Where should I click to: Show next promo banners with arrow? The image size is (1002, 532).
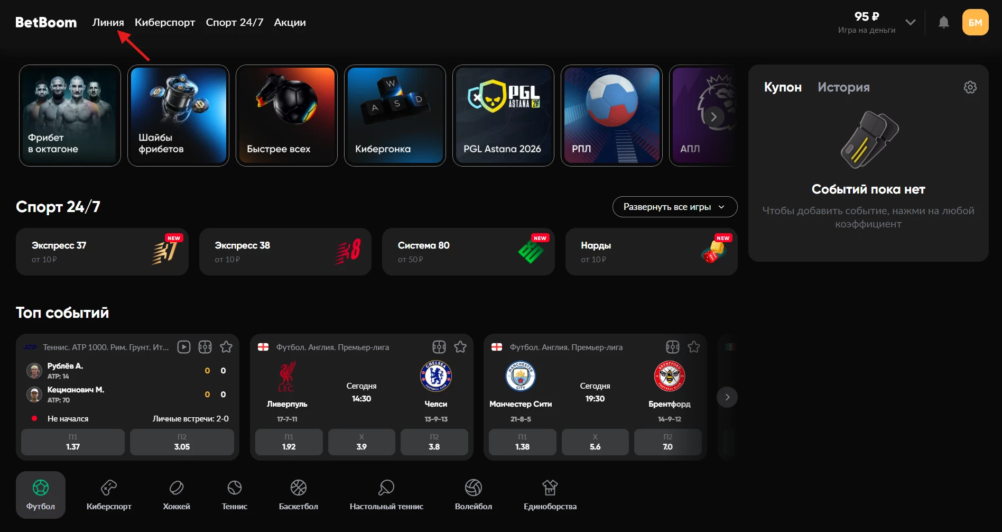(x=713, y=116)
